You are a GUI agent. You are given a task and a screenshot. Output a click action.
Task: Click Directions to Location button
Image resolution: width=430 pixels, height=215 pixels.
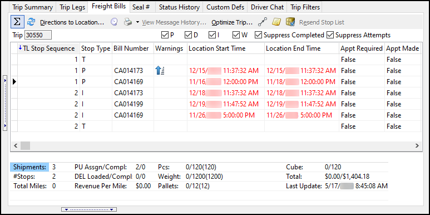point(72,22)
